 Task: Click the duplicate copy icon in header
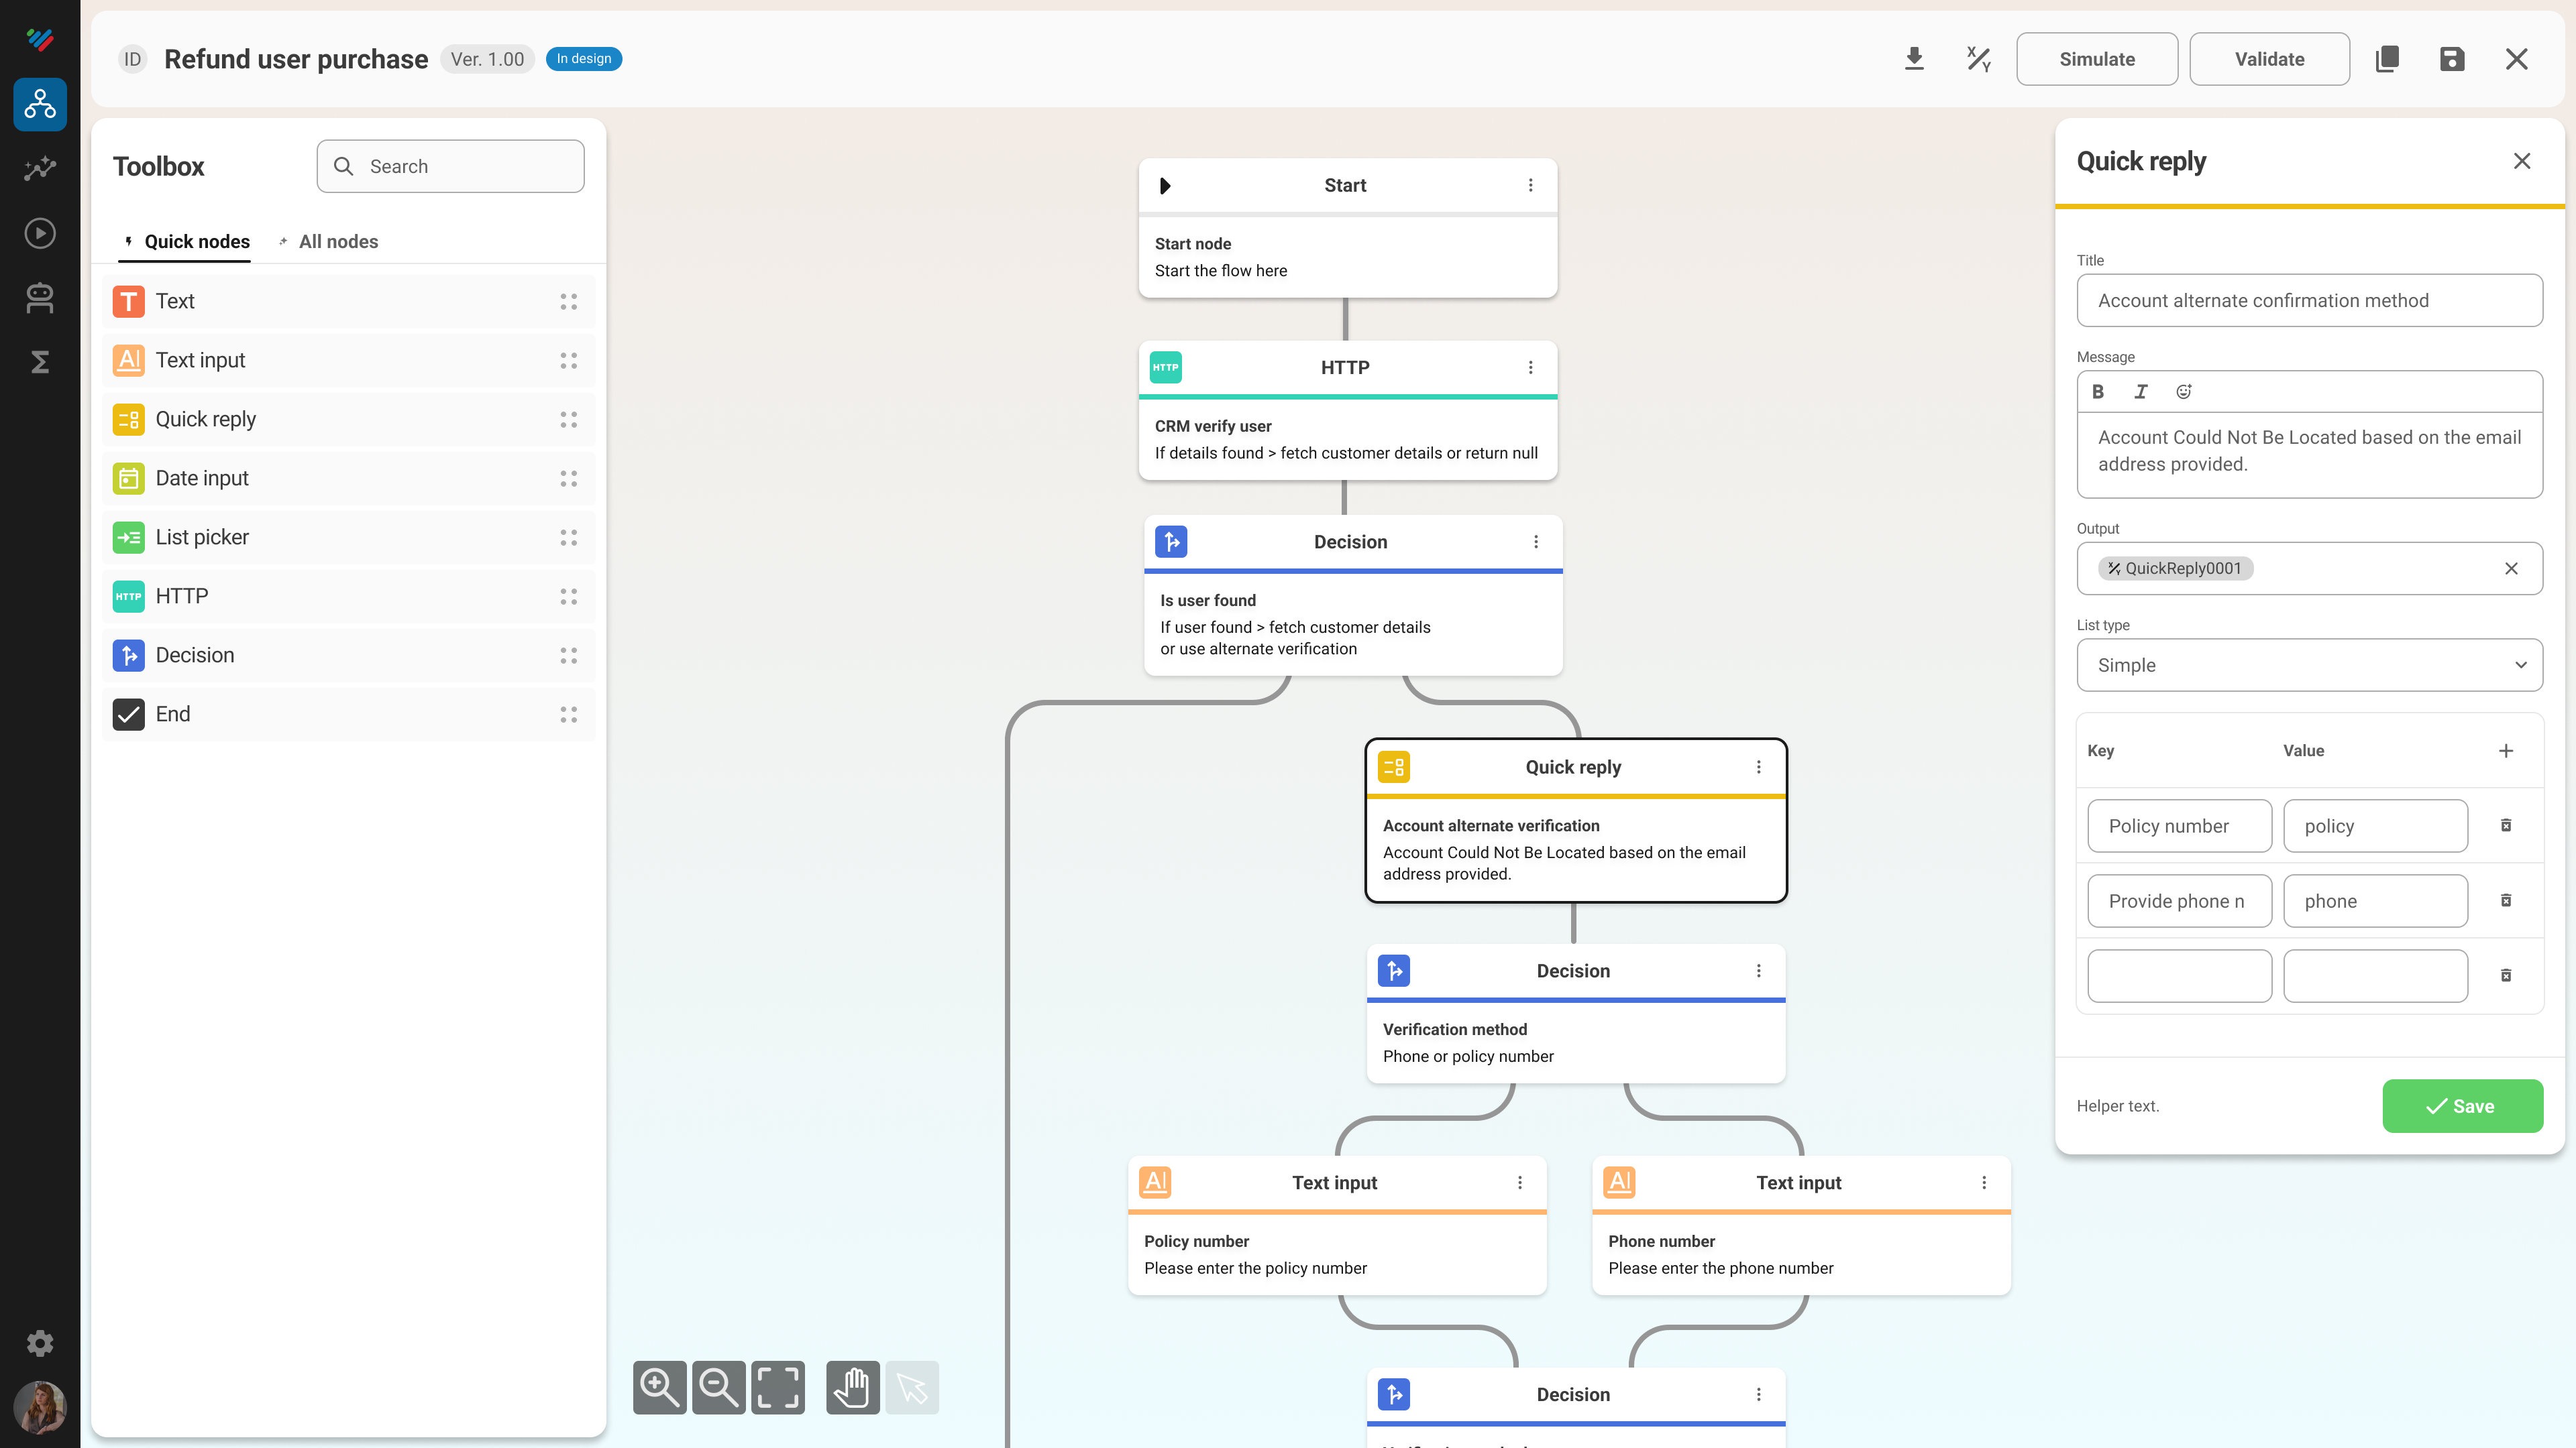2387,59
